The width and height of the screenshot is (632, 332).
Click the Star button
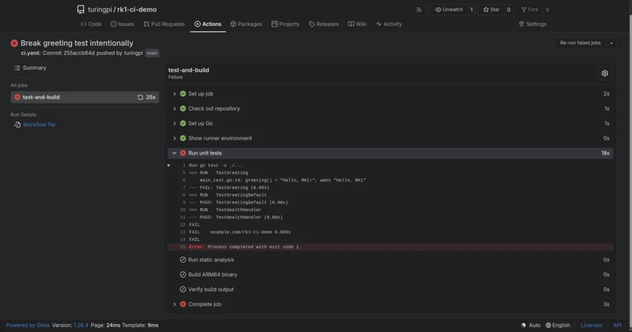point(491,10)
